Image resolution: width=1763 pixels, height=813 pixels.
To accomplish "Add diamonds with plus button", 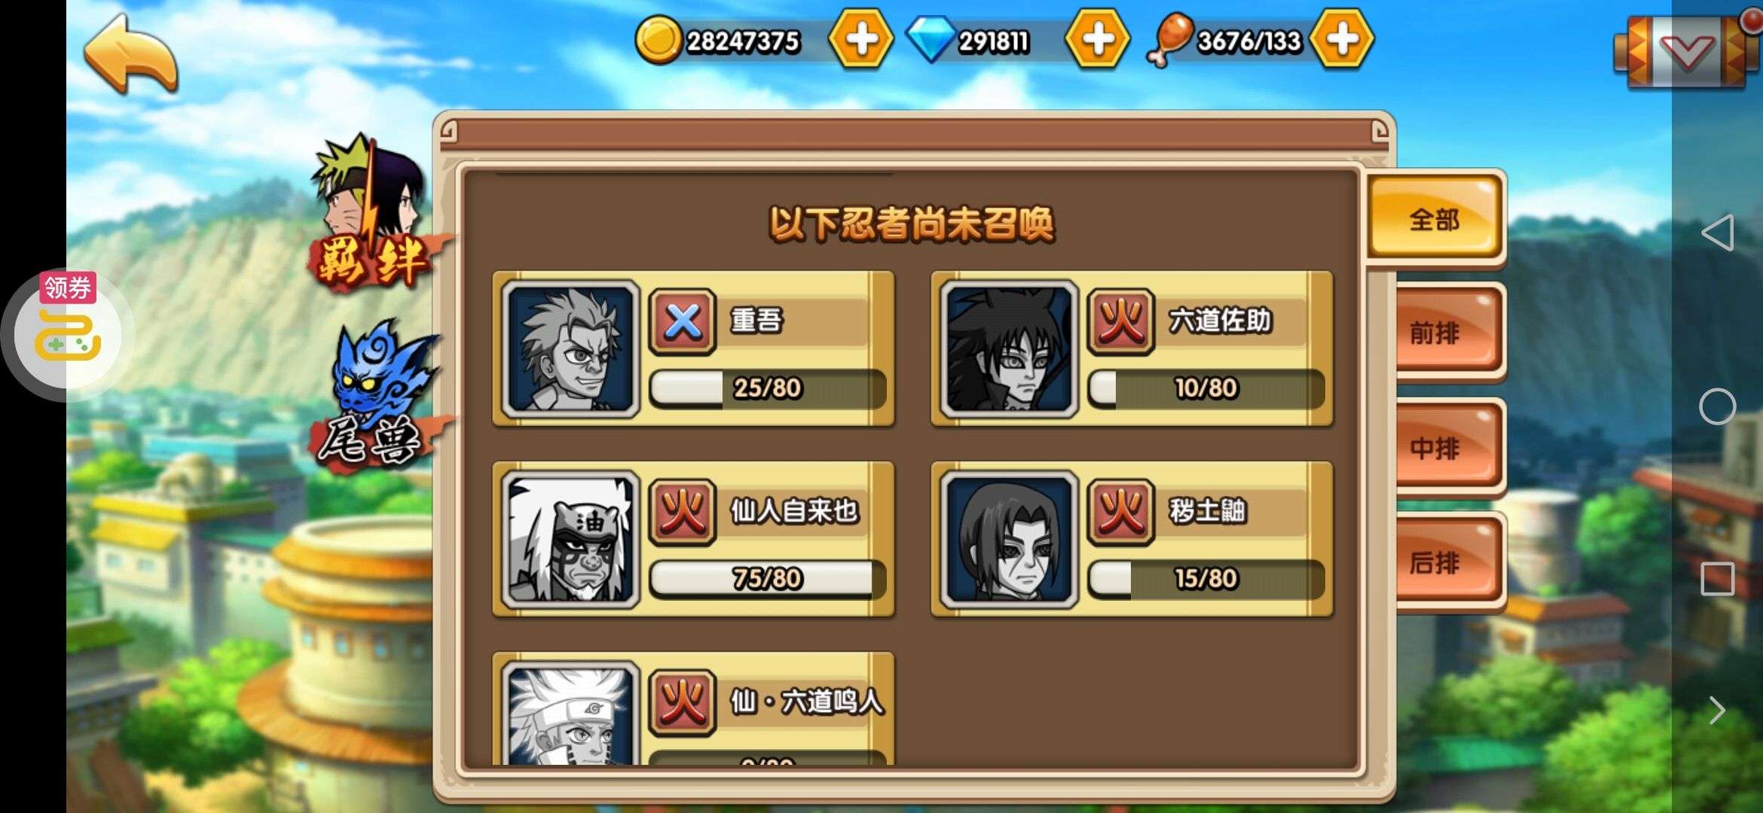I will 1098,39.
